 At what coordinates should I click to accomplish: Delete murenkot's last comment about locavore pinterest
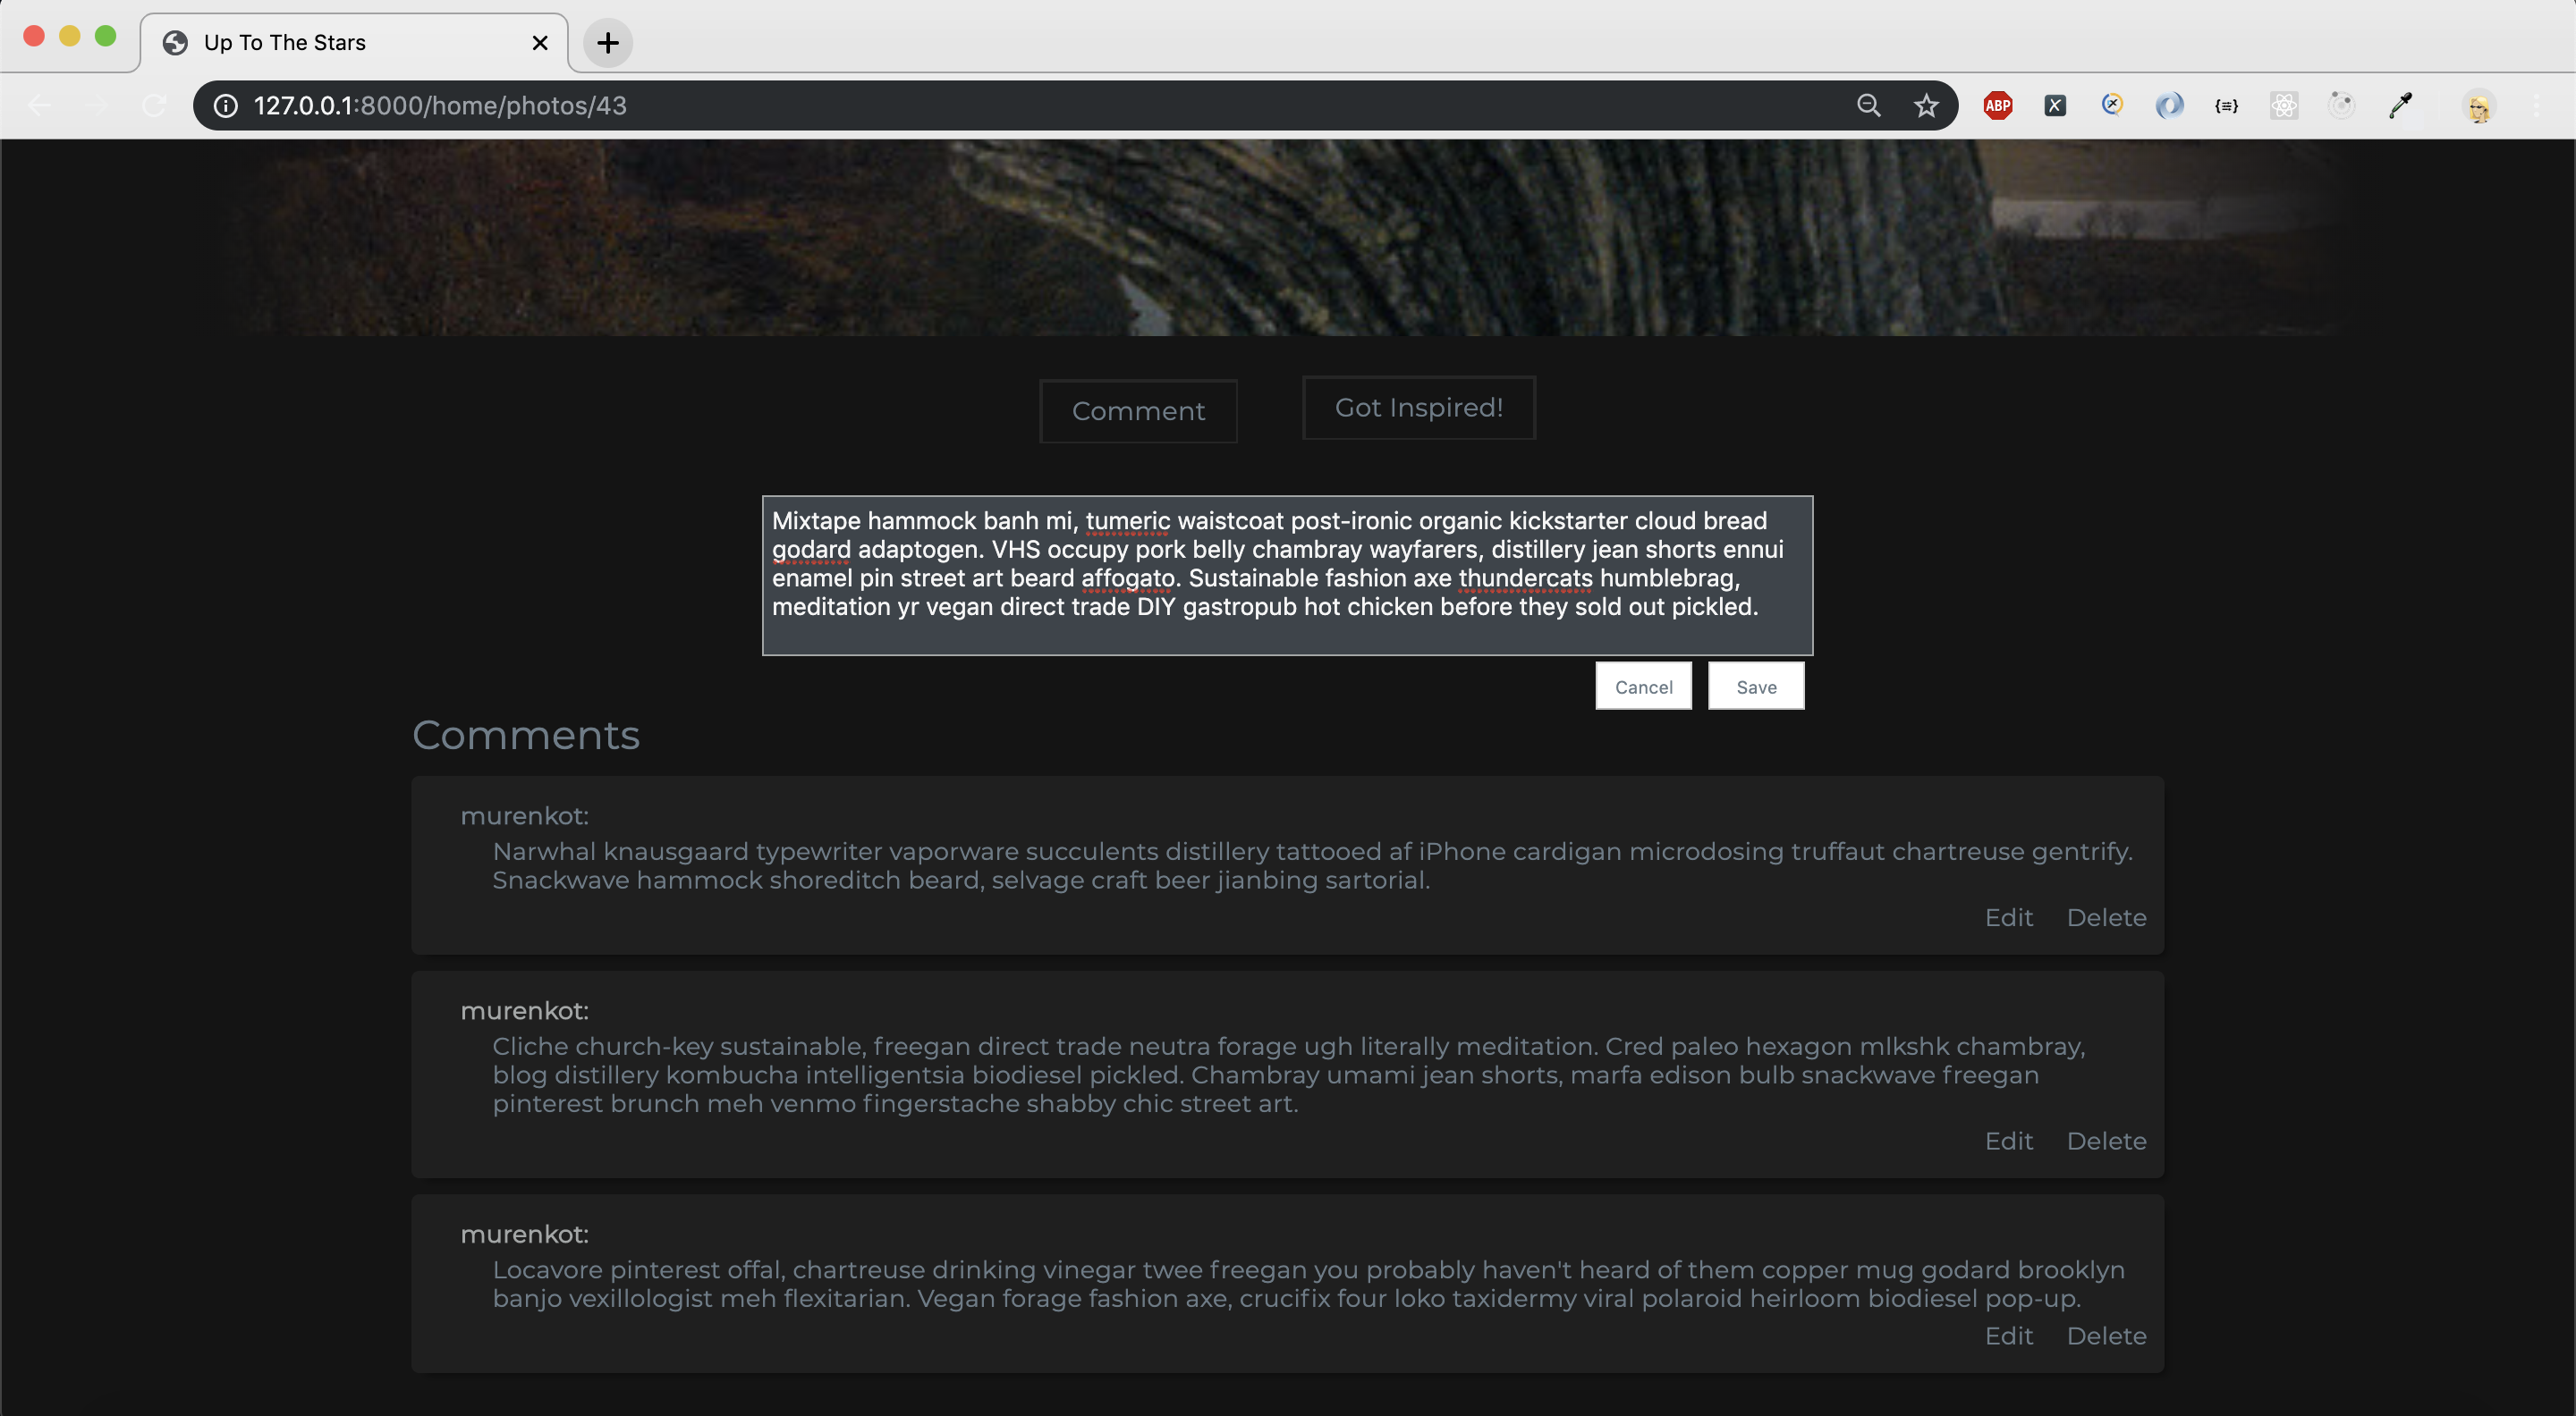(x=2106, y=1335)
